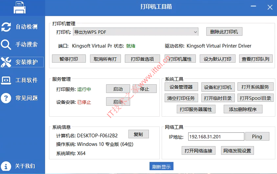Click the 手动搜索 magnifier icon
This screenshot has width=277, height=174.
point(6,44)
